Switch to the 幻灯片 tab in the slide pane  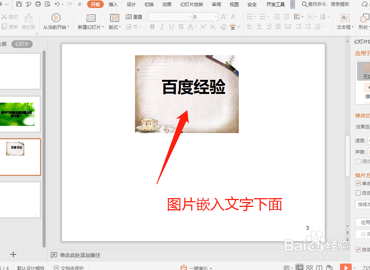[x=22, y=44]
